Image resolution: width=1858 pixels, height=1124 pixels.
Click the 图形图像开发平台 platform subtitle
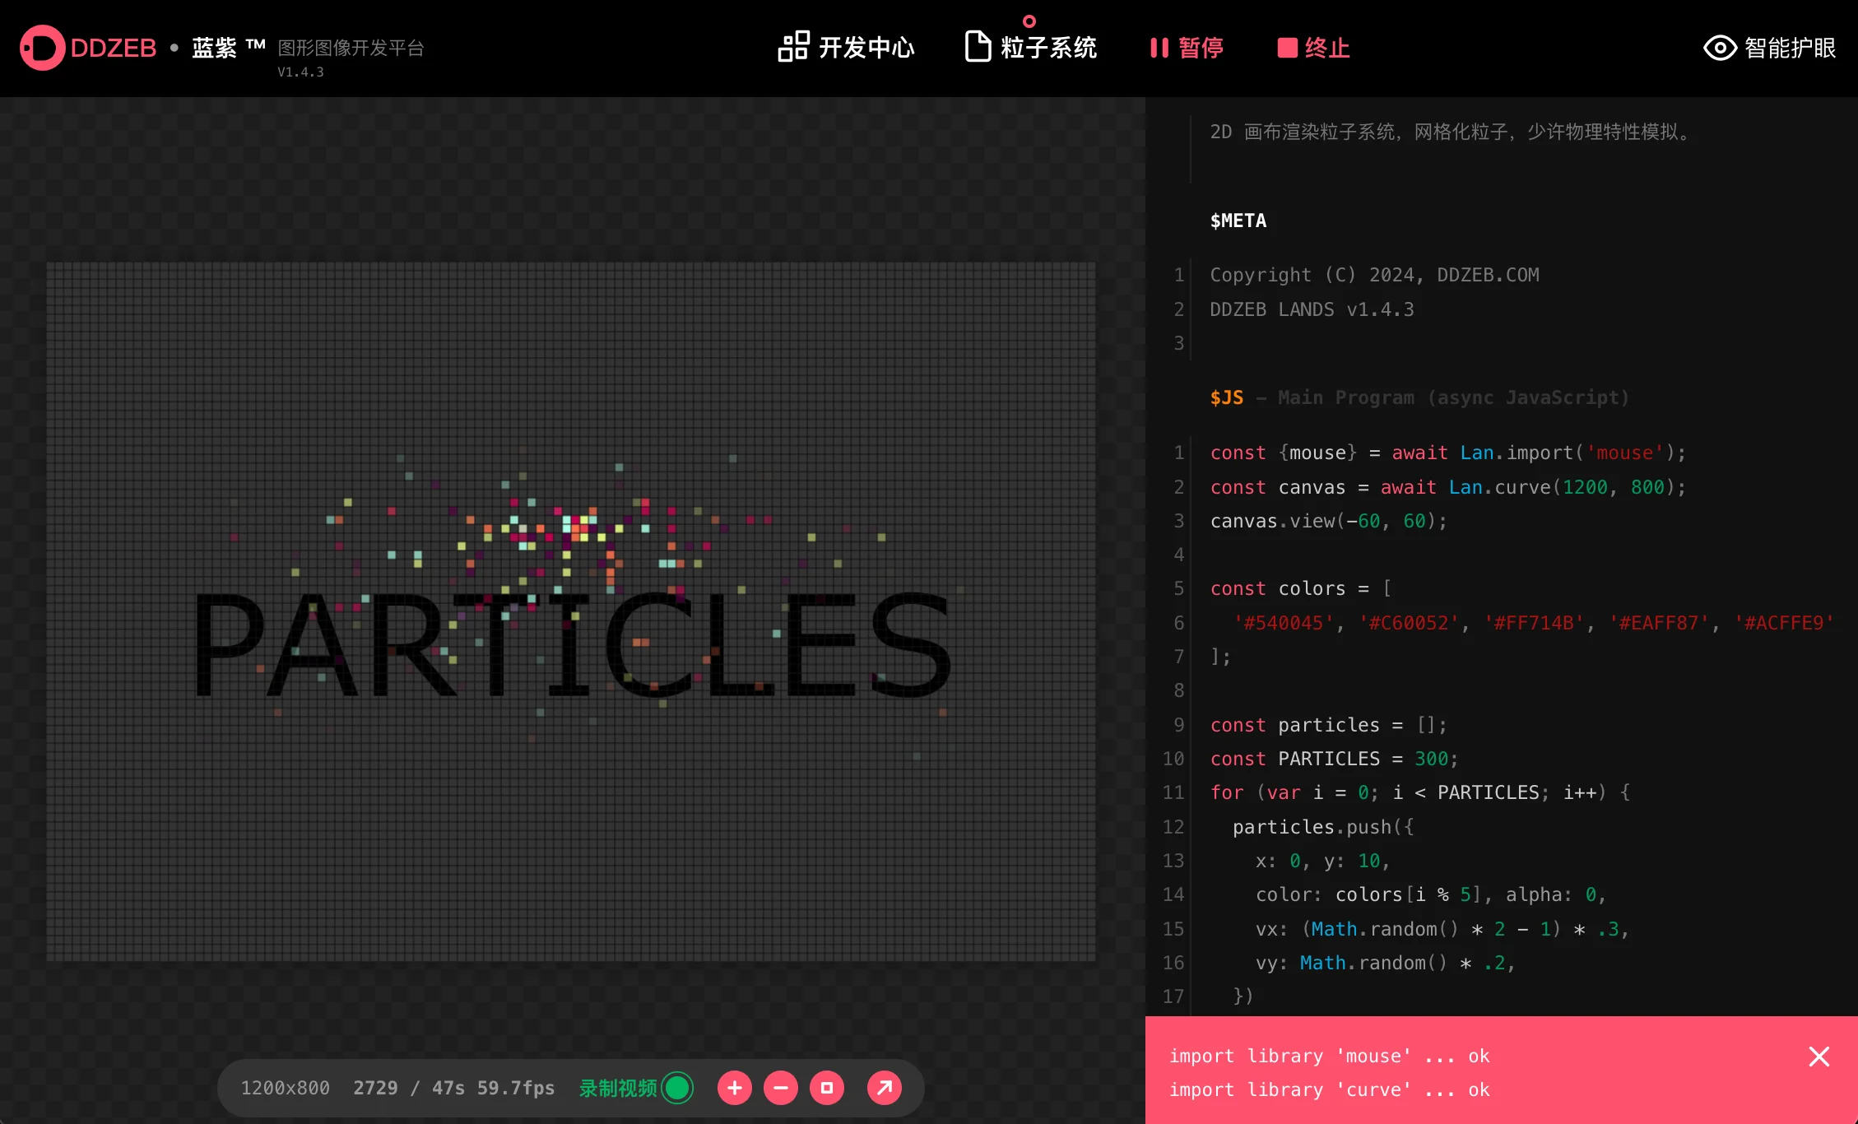pyautogui.click(x=351, y=48)
